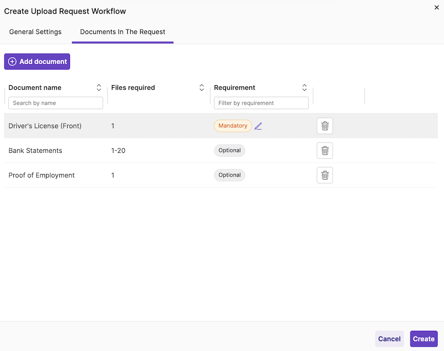Image resolution: width=444 pixels, height=351 pixels.
Task: Click the Add document button
Action: (37, 61)
